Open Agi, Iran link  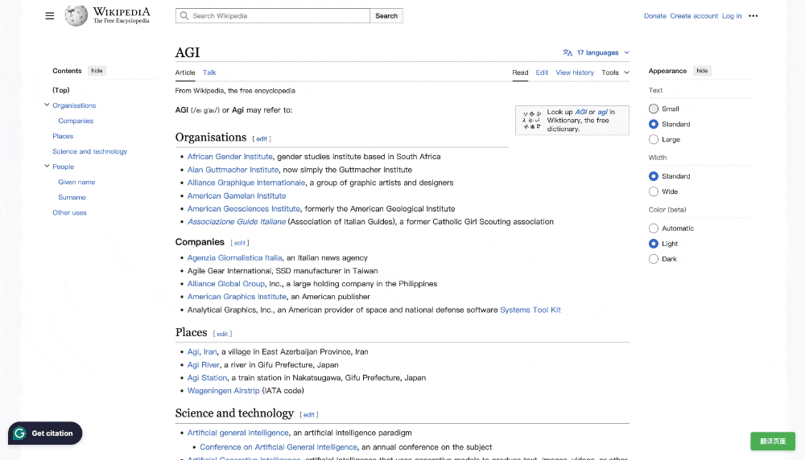pyautogui.click(x=202, y=351)
